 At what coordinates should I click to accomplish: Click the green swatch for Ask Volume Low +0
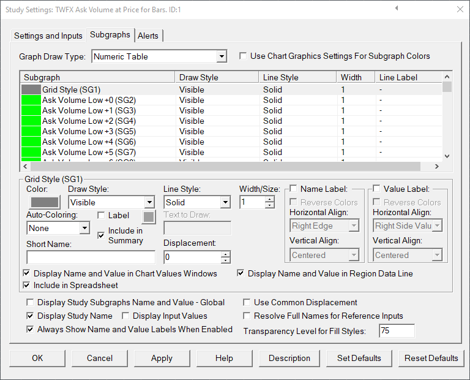31,101
